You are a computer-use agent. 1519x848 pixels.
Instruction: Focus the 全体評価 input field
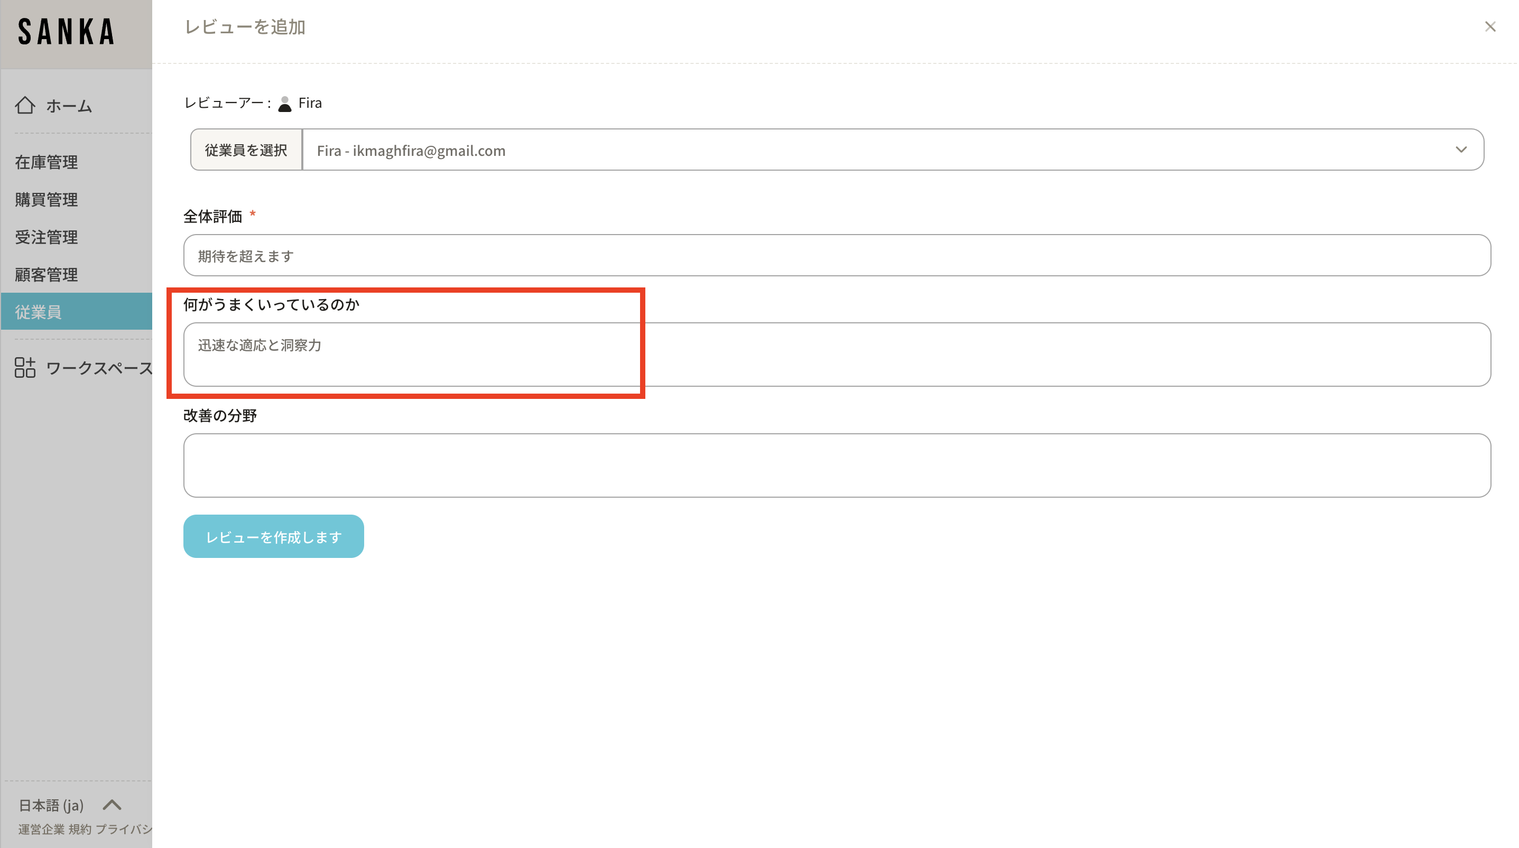837,256
